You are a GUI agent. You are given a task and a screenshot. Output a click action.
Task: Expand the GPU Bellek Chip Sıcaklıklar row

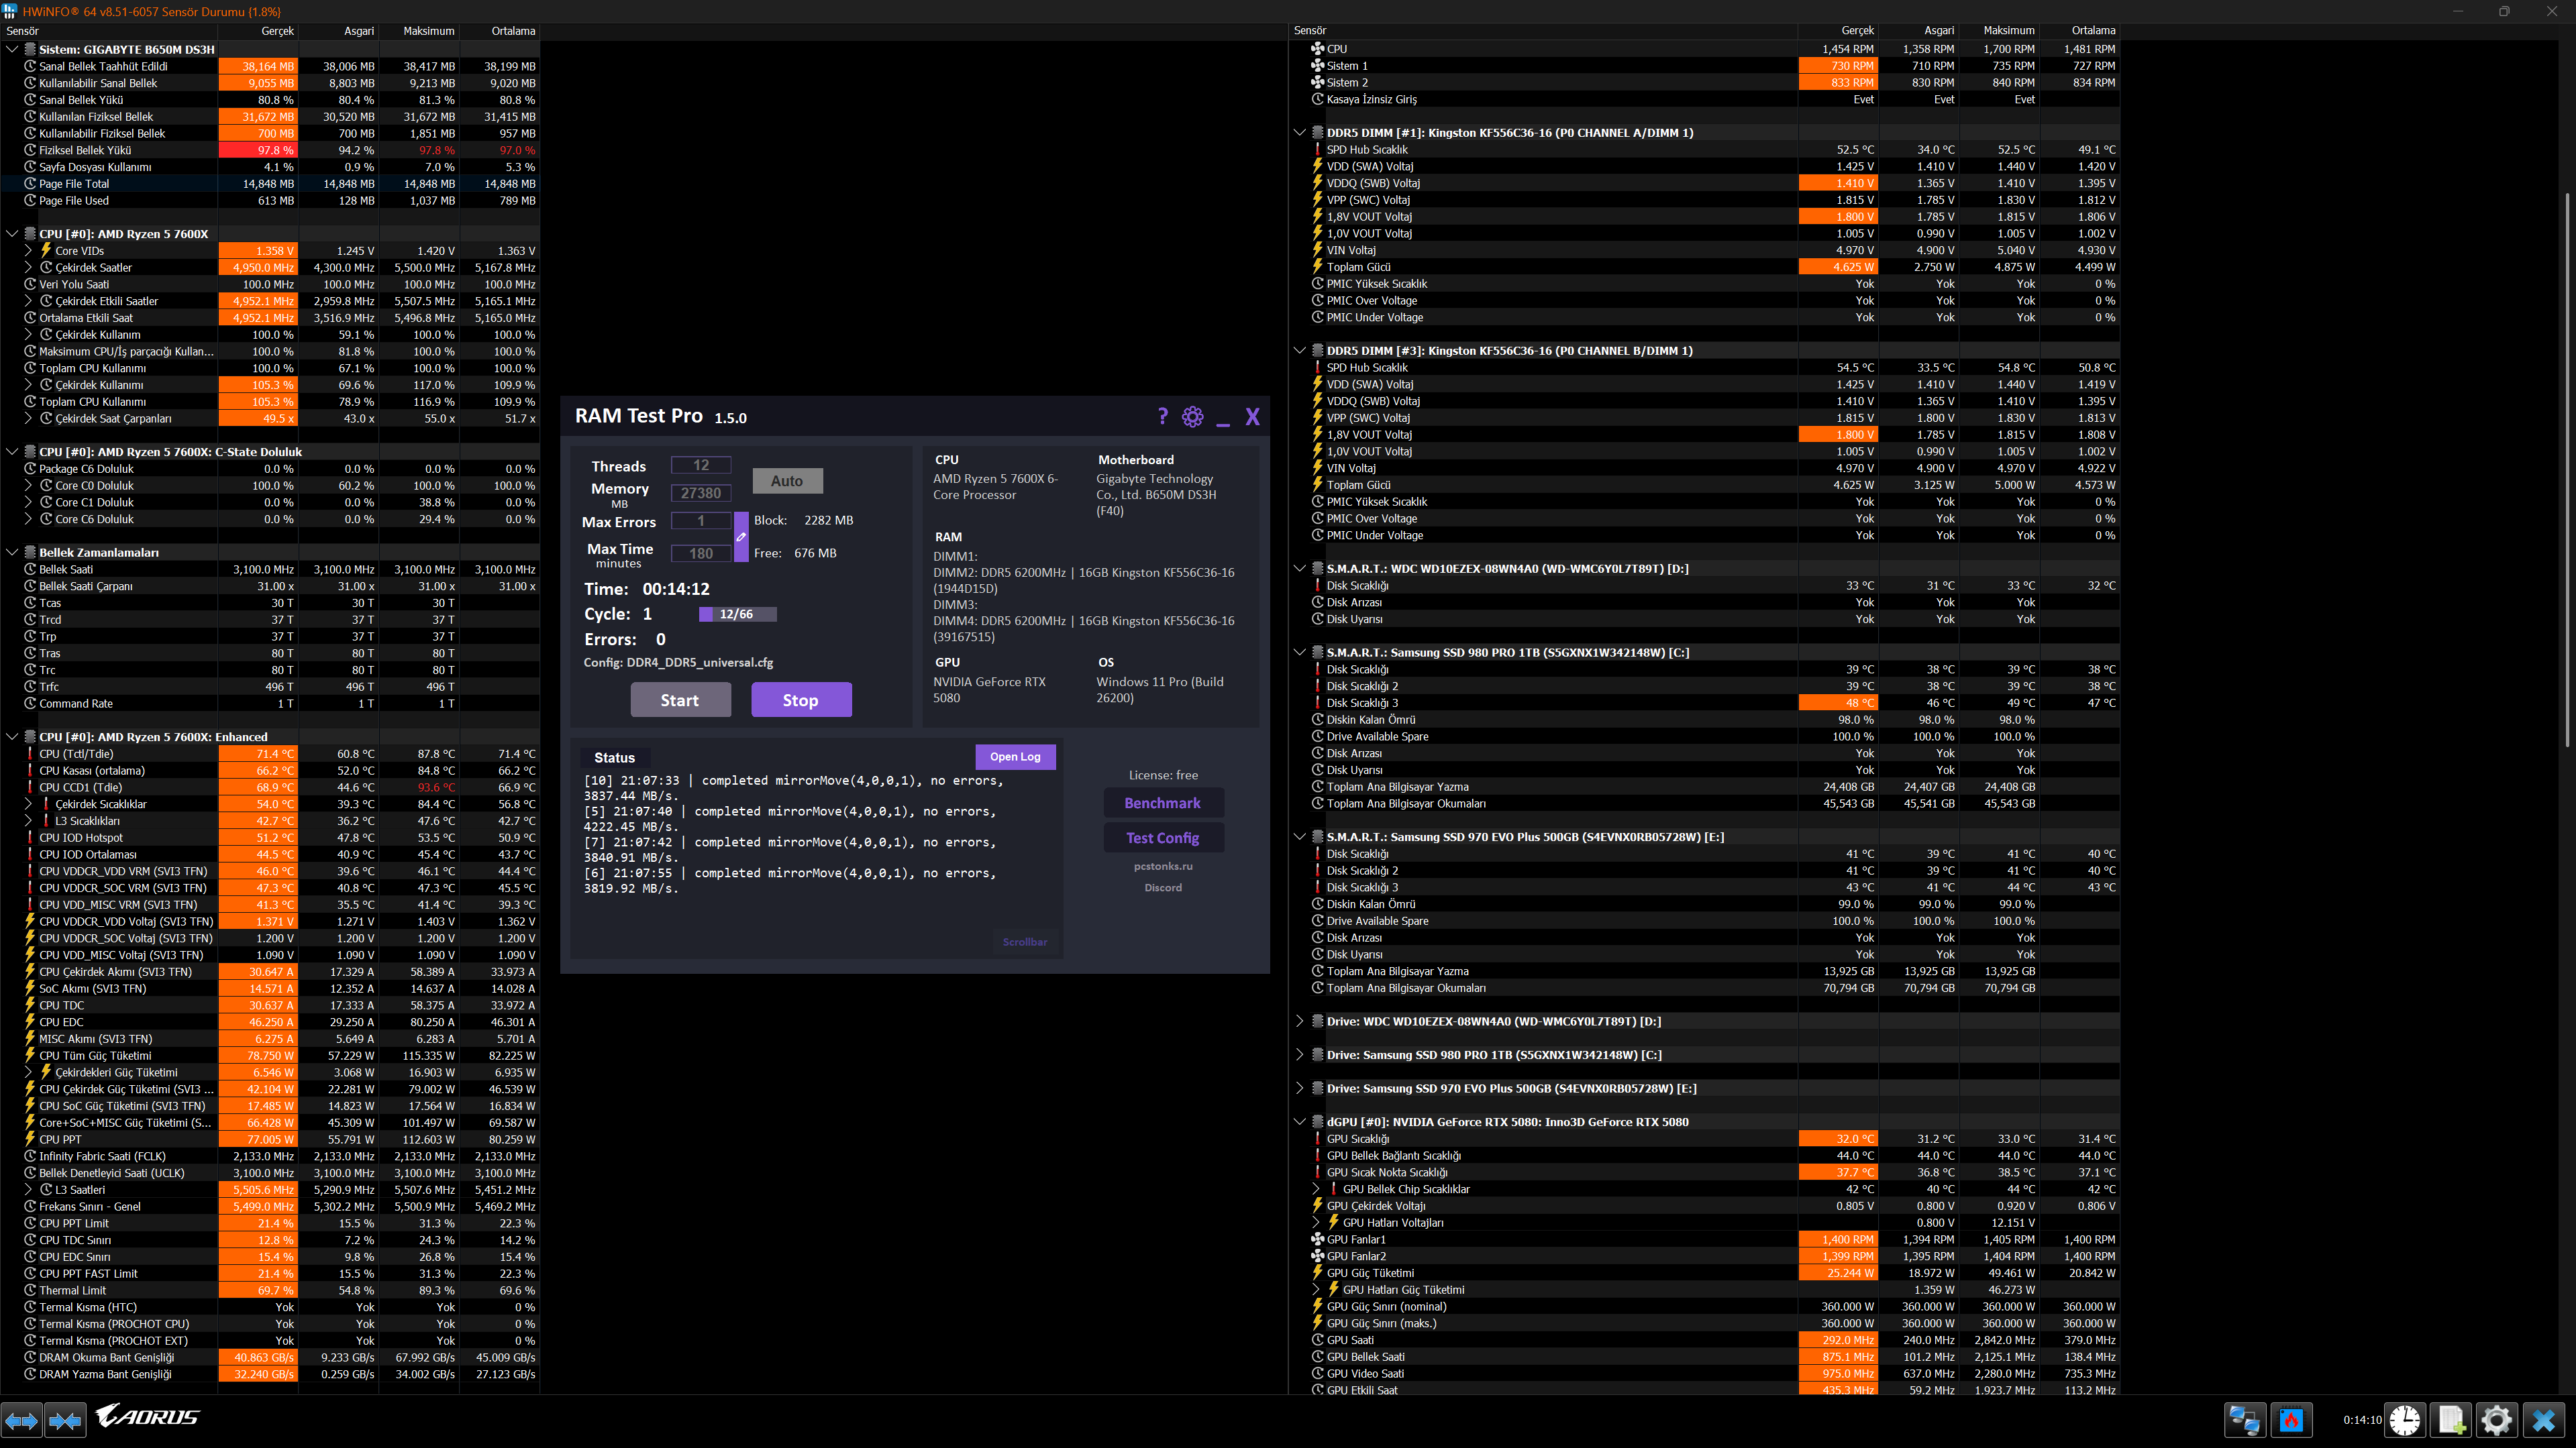(x=1316, y=1189)
